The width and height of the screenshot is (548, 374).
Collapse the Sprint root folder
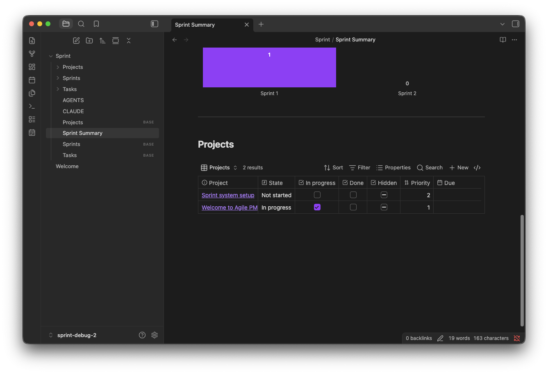click(51, 56)
